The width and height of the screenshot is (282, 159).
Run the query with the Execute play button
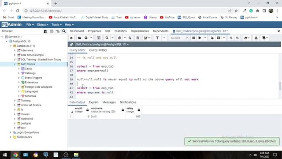coord(200,38)
